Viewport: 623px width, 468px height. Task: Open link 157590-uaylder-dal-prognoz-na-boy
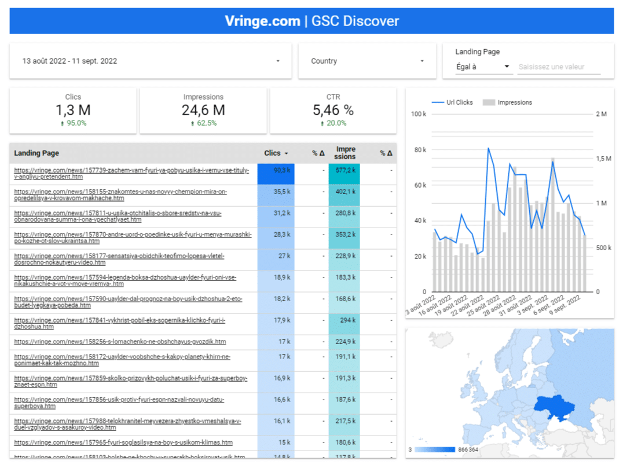click(x=128, y=302)
